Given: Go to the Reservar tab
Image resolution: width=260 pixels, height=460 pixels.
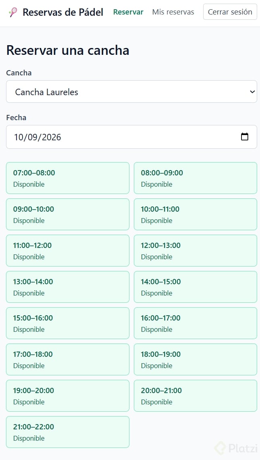Looking at the screenshot, I should pos(128,12).
